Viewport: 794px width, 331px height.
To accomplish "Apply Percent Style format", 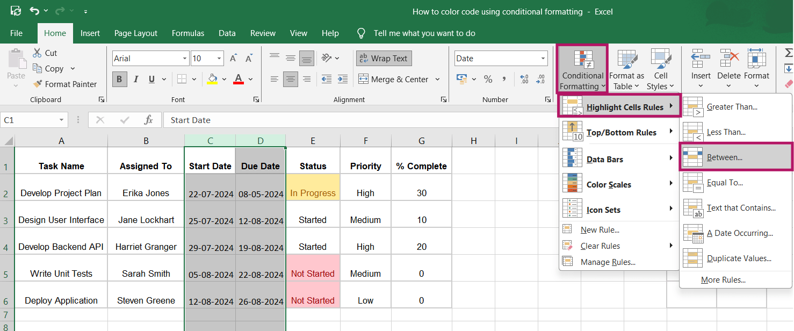I will pyautogui.click(x=488, y=79).
